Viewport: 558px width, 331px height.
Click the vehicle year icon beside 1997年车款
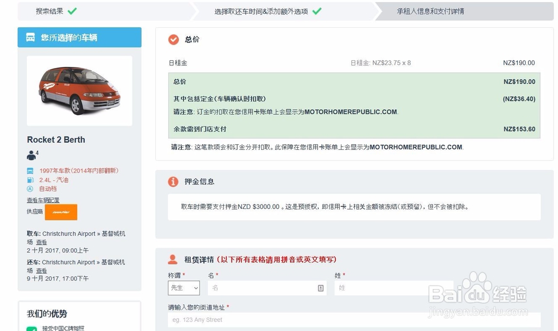30,171
